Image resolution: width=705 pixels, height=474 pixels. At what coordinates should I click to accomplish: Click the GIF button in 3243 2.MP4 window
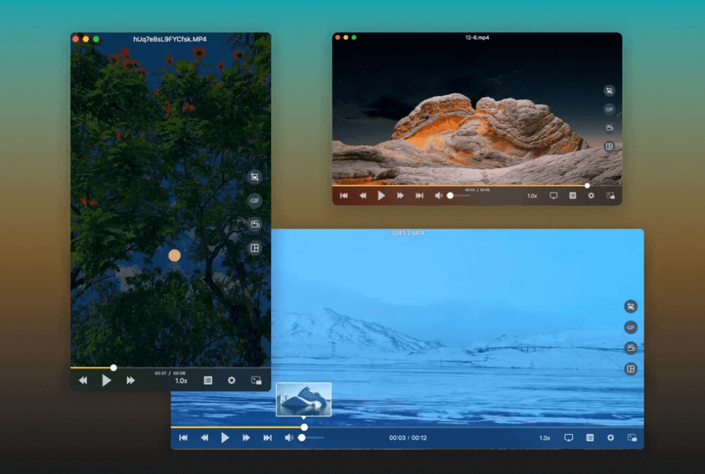coord(631,327)
